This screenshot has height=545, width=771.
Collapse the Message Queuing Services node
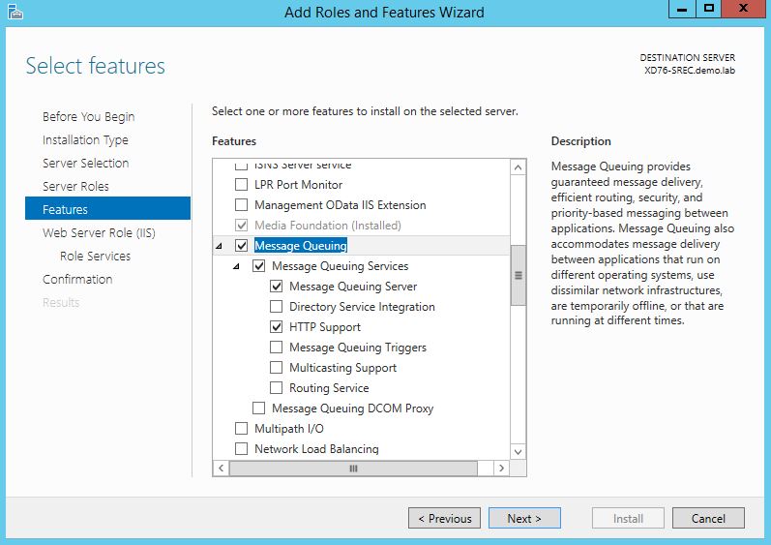click(237, 266)
